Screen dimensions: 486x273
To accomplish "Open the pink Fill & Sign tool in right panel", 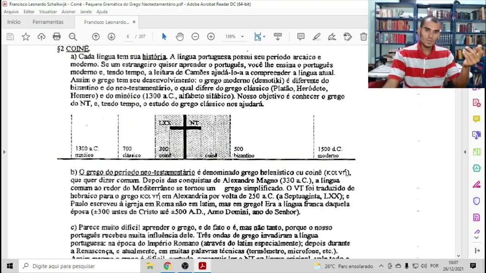I will pyautogui.click(x=477, y=185).
